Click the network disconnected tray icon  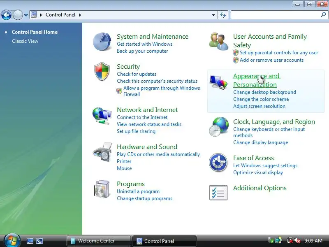[290, 240]
